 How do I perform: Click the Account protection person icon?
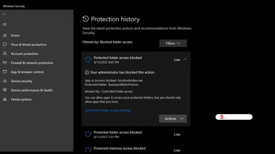(5, 53)
